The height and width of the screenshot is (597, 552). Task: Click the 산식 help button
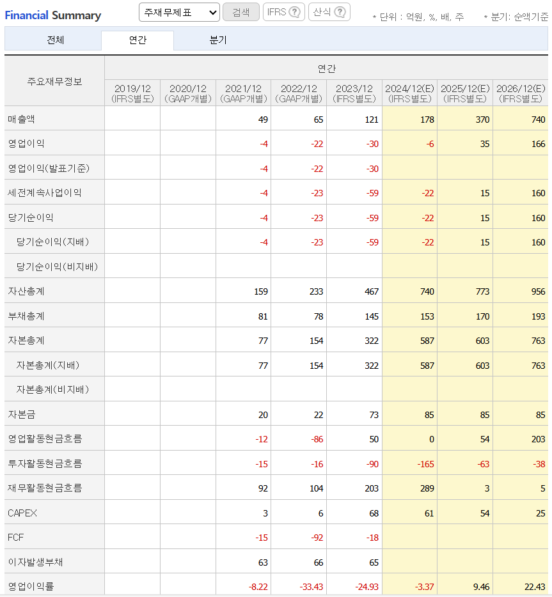click(329, 12)
